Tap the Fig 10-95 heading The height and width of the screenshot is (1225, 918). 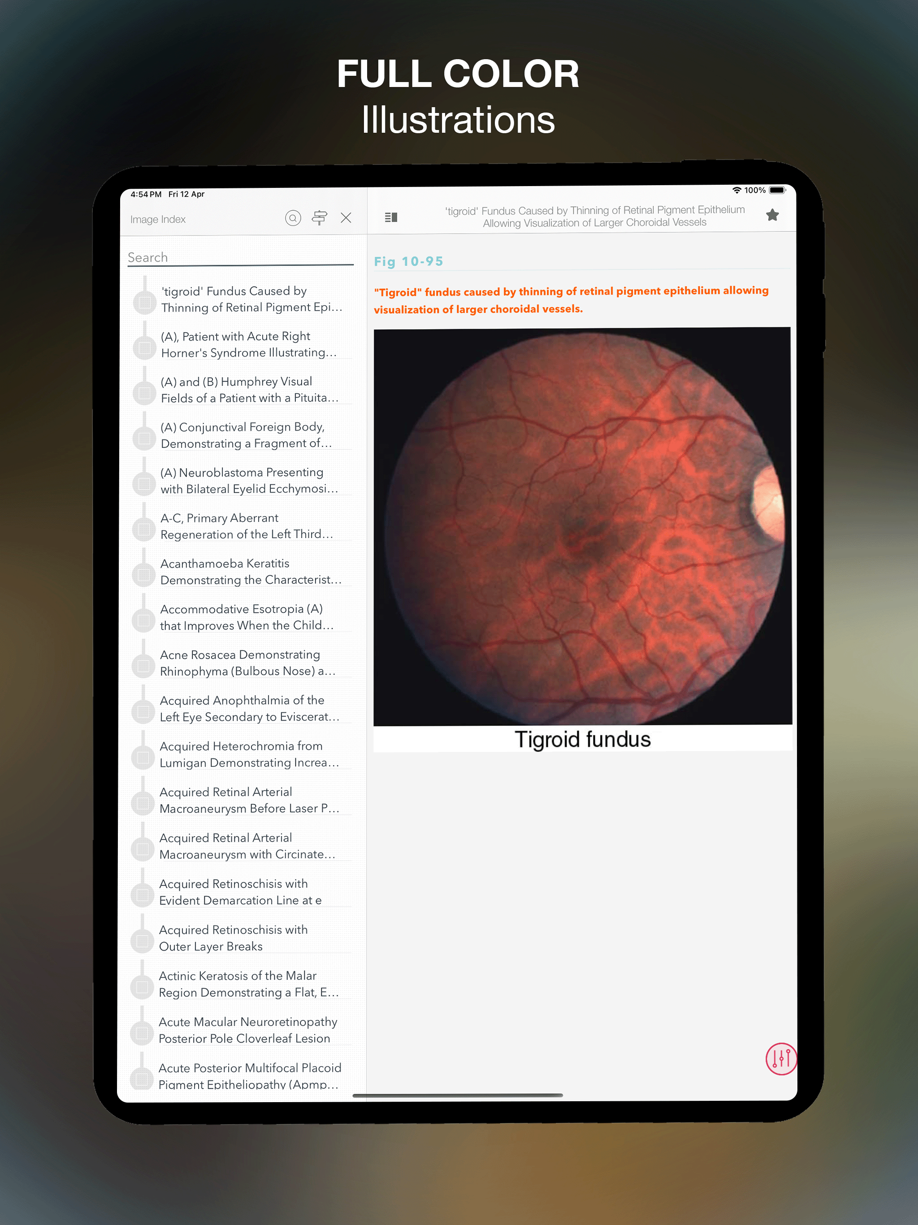click(x=409, y=261)
